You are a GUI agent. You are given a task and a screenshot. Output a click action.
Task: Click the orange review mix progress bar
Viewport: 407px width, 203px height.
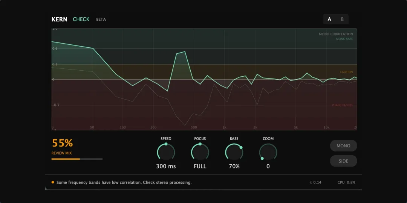pyautogui.click(x=77, y=159)
